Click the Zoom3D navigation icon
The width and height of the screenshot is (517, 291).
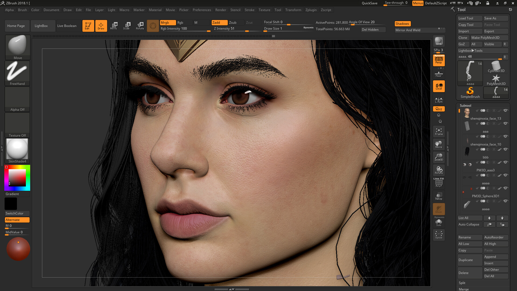(x=439, y=157)
